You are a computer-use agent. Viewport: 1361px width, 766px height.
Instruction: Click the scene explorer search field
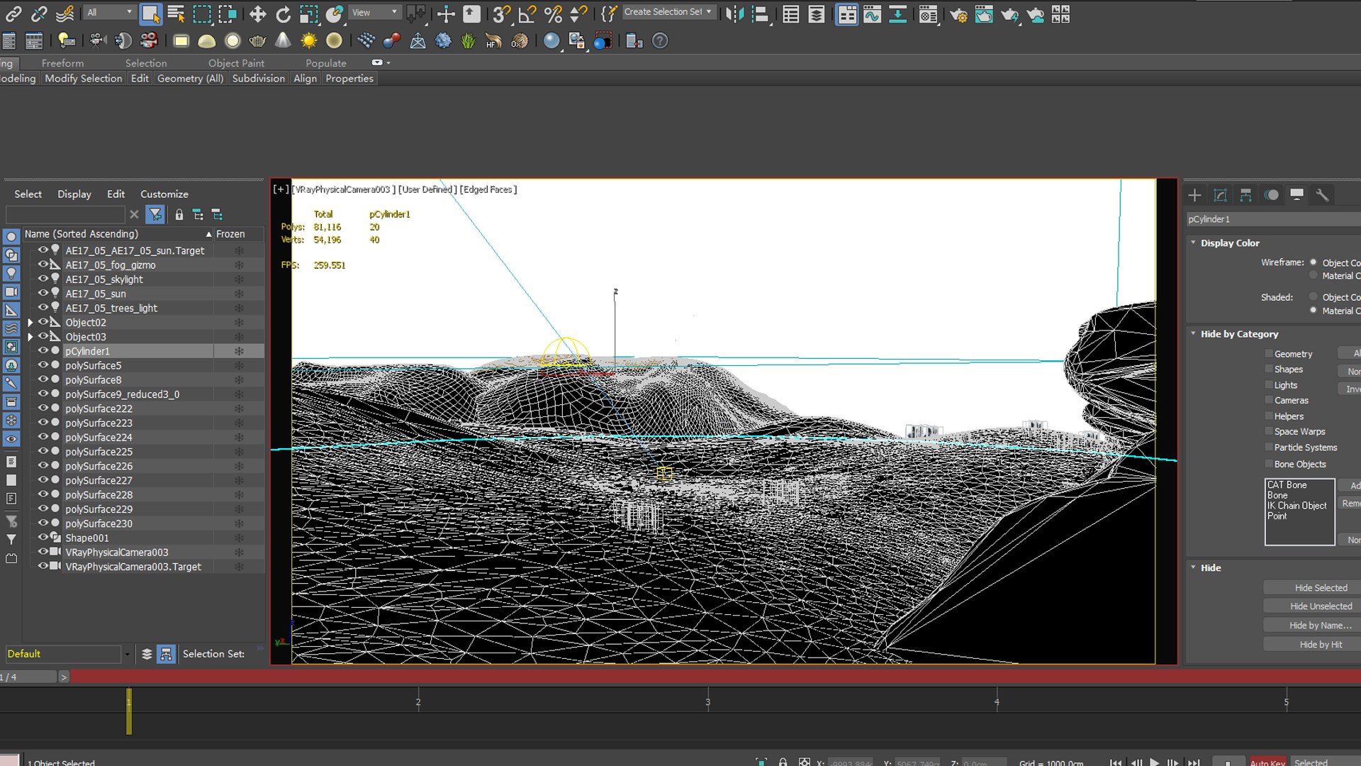click(65, 214)
